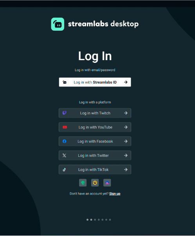Jump to the last onboarding step dot

[110, 220]
